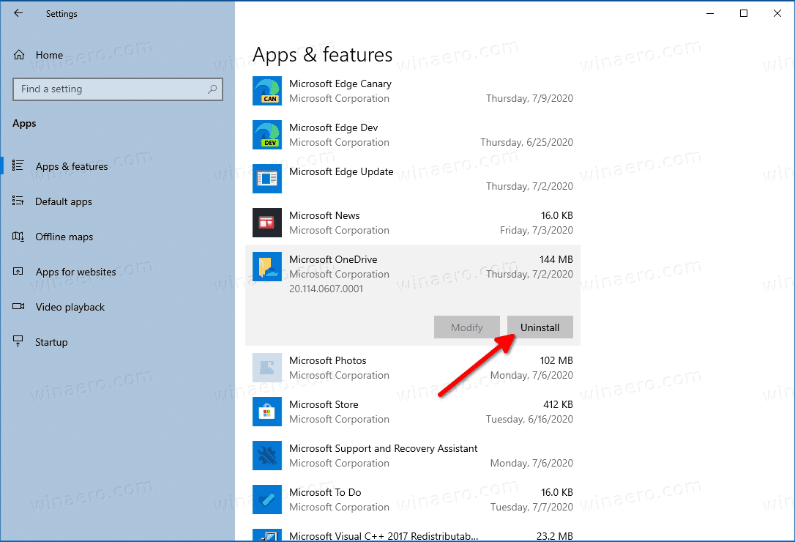The width and height of the screenshot is (795, 542).
Task: Open the Default apps sidebar icon
Action: coord(18,201)
